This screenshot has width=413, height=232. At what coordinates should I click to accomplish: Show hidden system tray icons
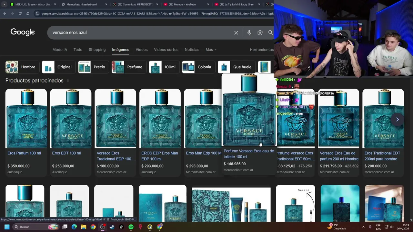point(363,227)
